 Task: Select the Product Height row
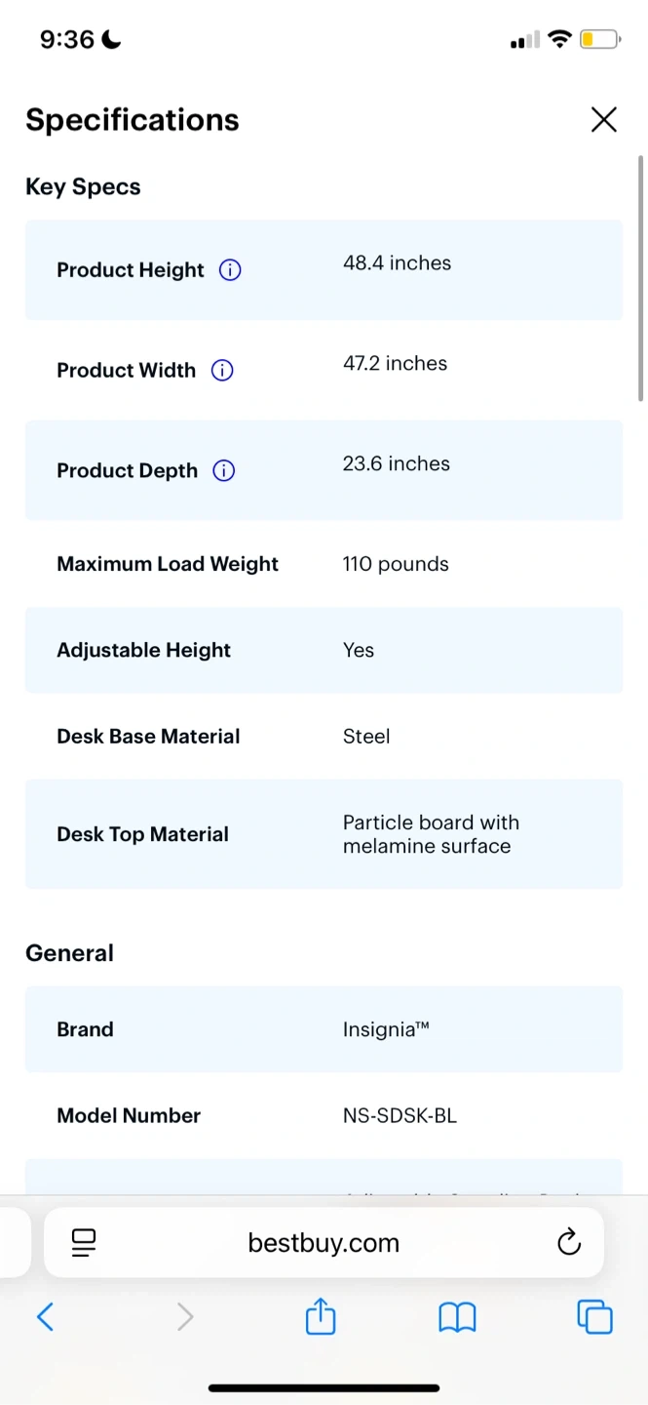pyautogui.click(x=324, y=270)
